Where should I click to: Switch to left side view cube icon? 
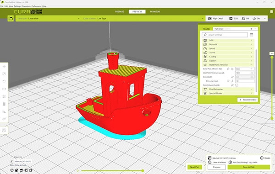[26, 170]
